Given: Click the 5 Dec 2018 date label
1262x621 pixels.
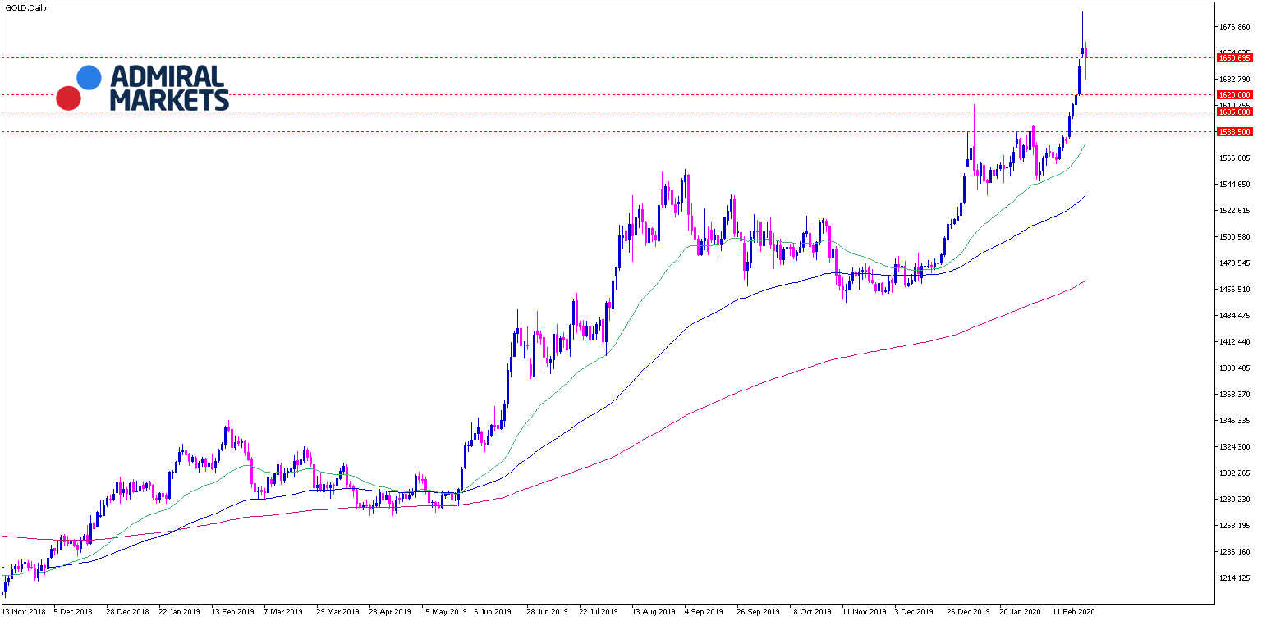Looking at the screenshot, I should (x=72, y=612).
